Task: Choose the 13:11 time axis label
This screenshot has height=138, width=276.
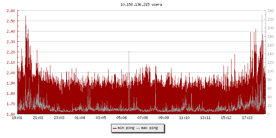Action: pyautogui.click(x=205, y=118)
